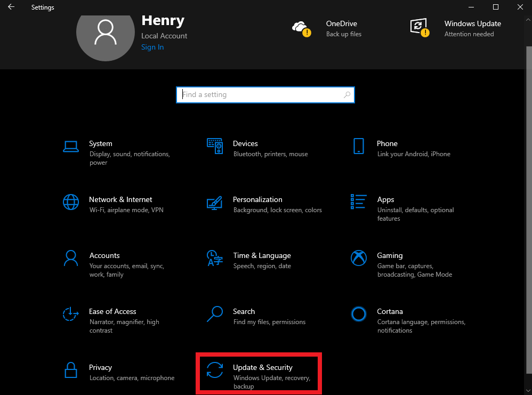The height and width of the screenshot is (395, 532).
Task: Go back using the Settings back arrow
Action: pyautogui.click(x=11, y=7)
